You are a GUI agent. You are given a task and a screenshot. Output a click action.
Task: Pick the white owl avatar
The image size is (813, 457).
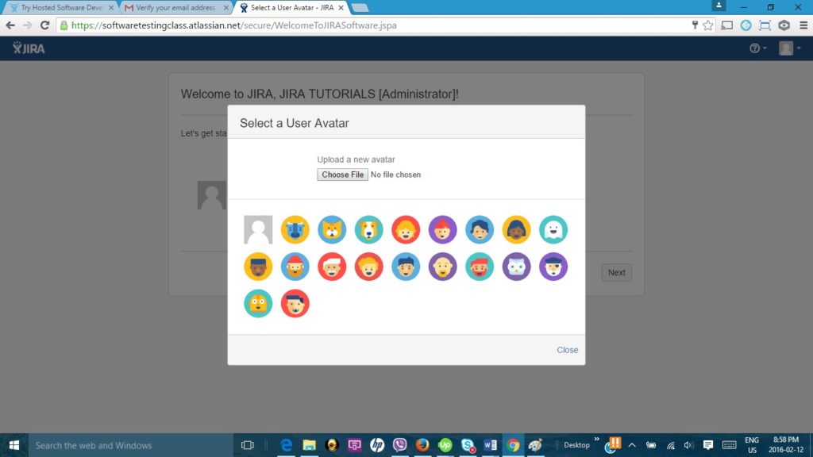[516, 267]
